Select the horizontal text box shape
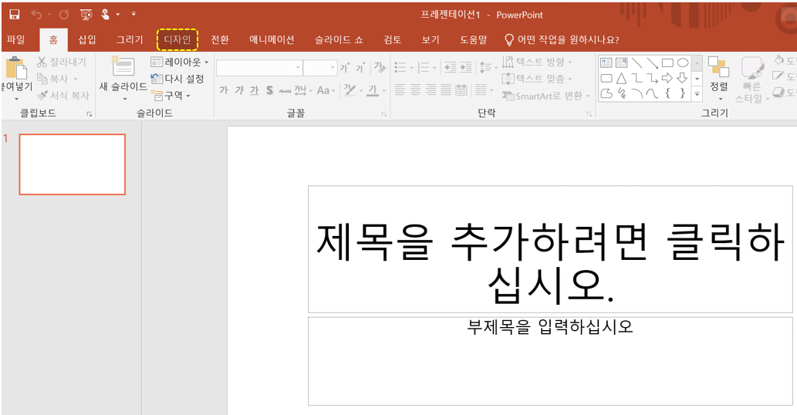The image size is (797, 415). [606, 63]
